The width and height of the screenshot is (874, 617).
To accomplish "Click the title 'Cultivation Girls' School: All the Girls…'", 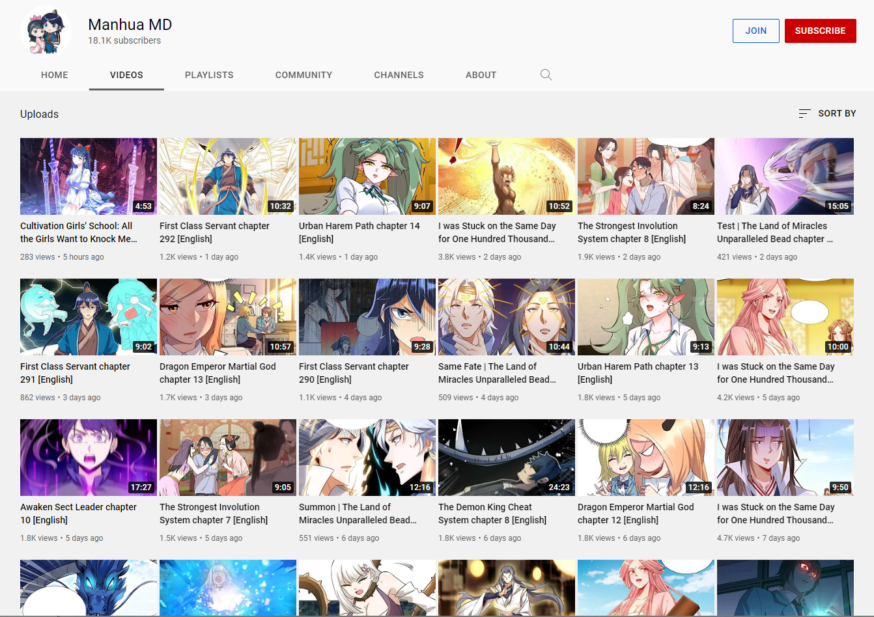I will [x=79, y=232].
